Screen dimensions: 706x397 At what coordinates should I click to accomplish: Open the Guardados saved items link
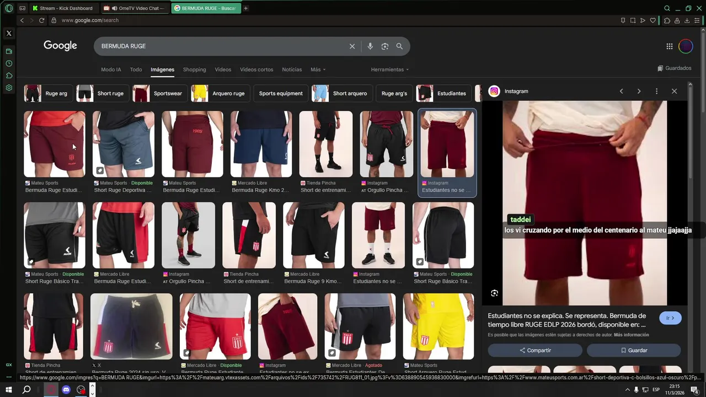[675, 68]
